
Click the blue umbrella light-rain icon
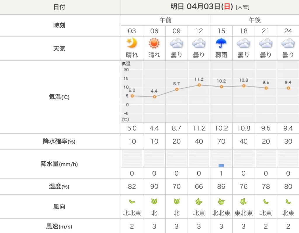point(221,43)
